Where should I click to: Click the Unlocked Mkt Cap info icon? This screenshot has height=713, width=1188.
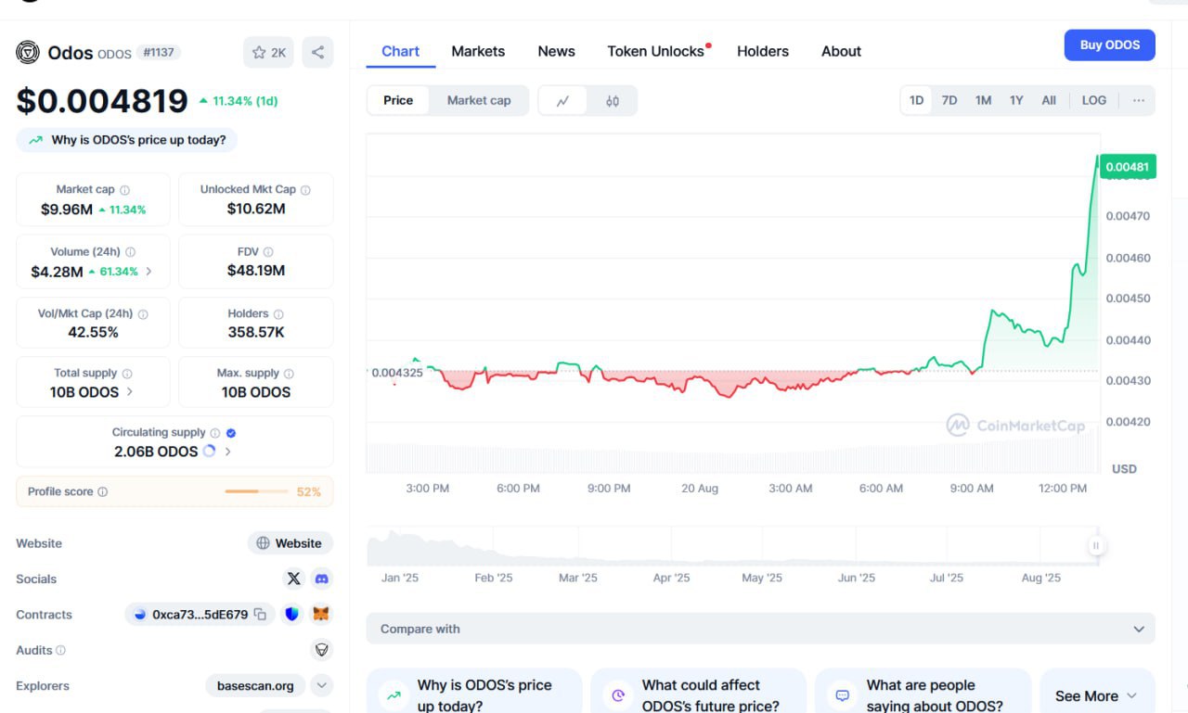click(x=305, y=190)
